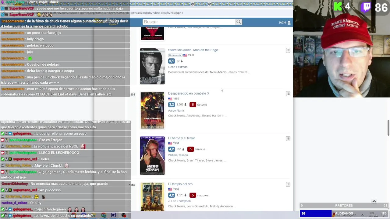Click the US flag in El héroe y el terror row

click(170, 144)
